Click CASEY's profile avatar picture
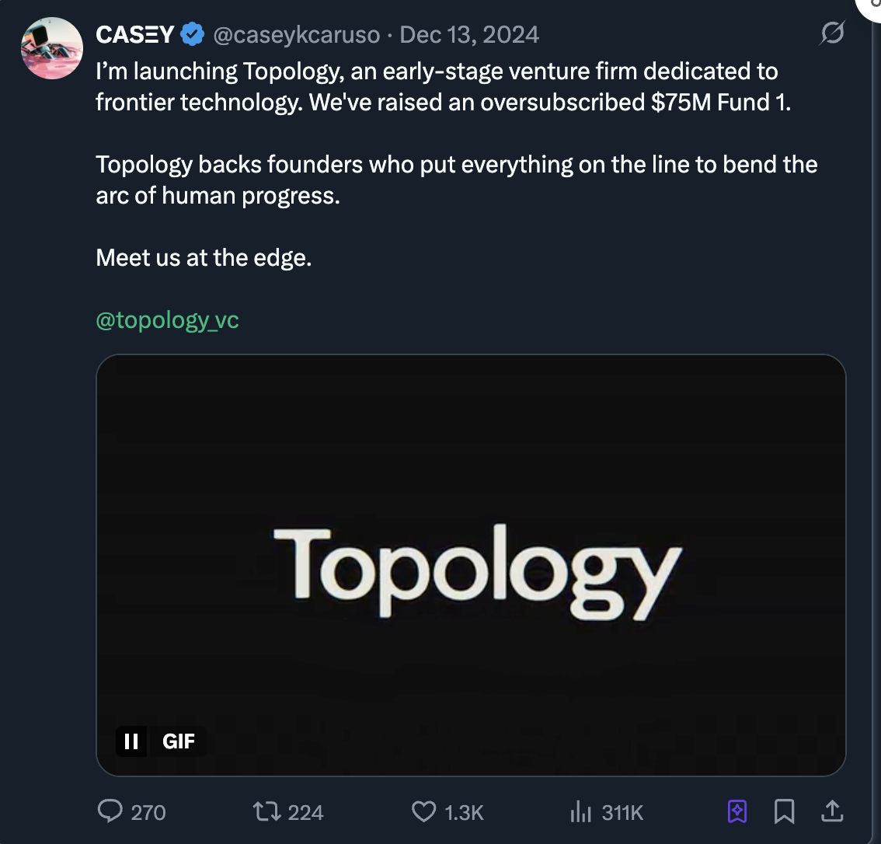Screen dimensions: 881x844 pos(52,48)
